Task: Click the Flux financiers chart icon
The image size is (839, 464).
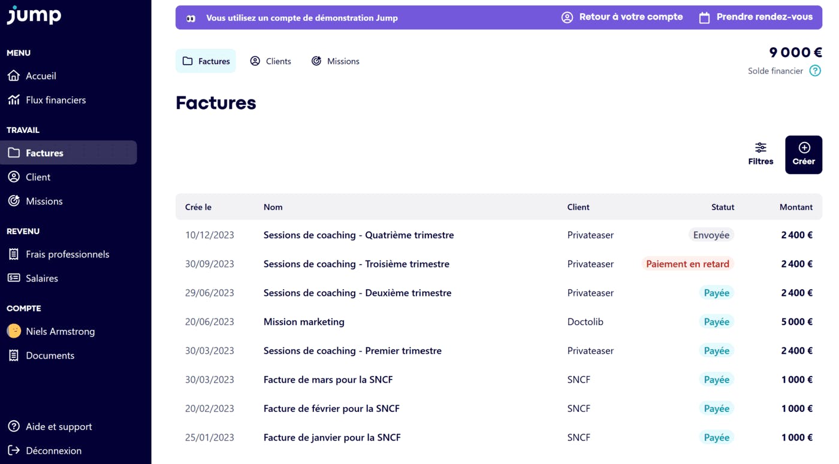Action: coord(14,100)
